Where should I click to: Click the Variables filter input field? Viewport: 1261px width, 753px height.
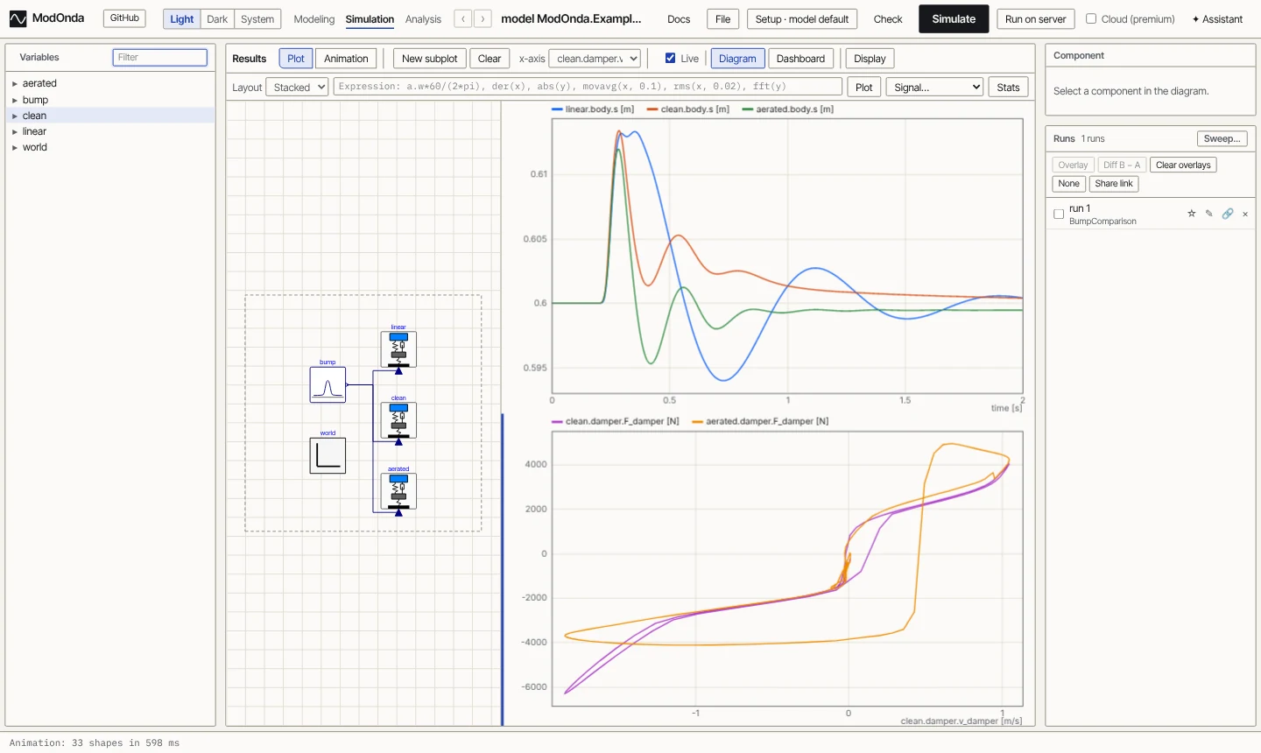click(160, 57)
